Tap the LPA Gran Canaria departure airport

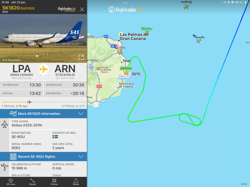(x=21, y=71)
